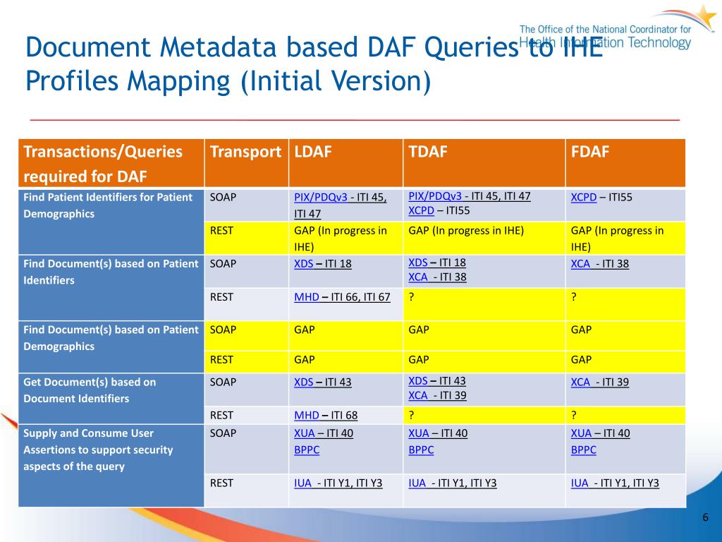Image resolution: width=722 pixels, height=542 pixels.
Task: Open XUA – ITI 40 link in FDAF column
Action: (601, 433)
